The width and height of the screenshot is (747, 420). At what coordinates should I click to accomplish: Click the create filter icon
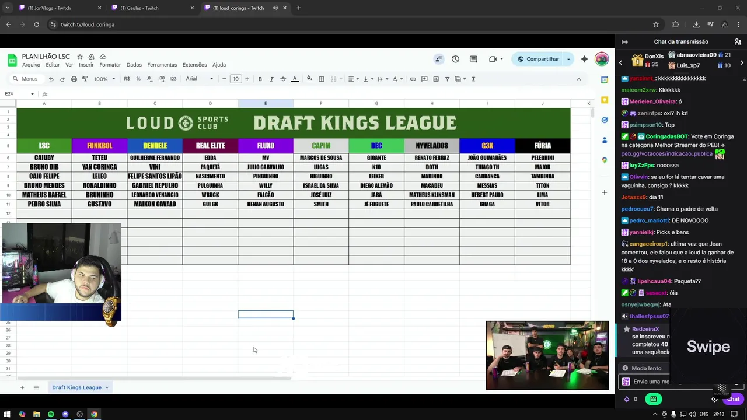(x=447, y=79)
